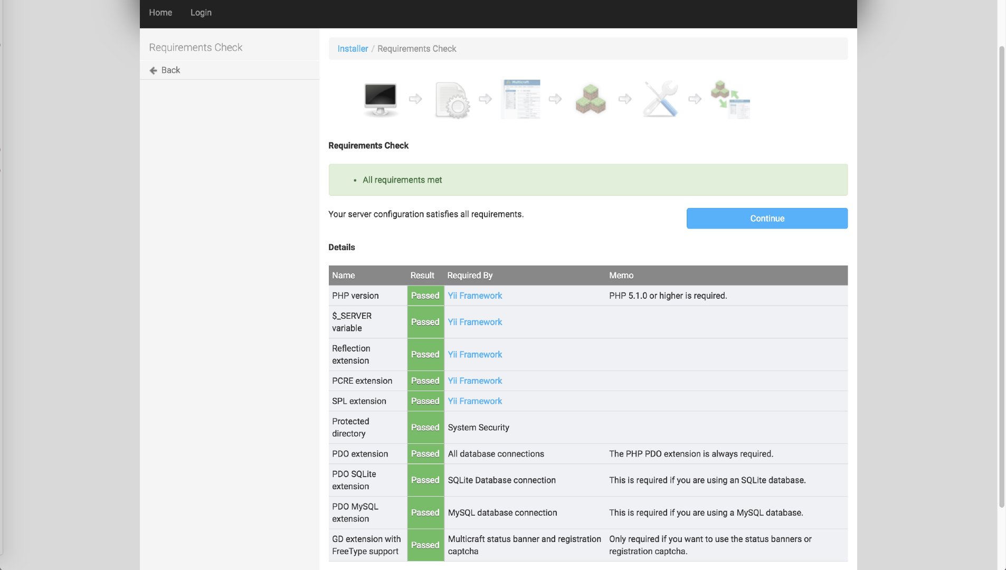Click the Back arrow icon in sidebar

click(x=153, y=70)
